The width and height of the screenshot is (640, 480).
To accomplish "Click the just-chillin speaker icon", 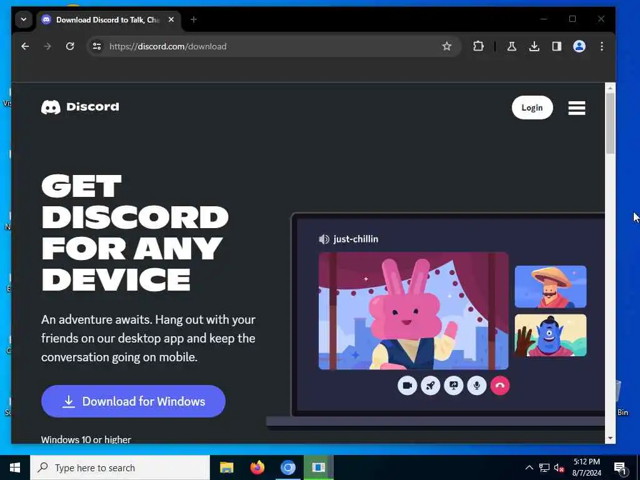I will (x=324, y=239).
